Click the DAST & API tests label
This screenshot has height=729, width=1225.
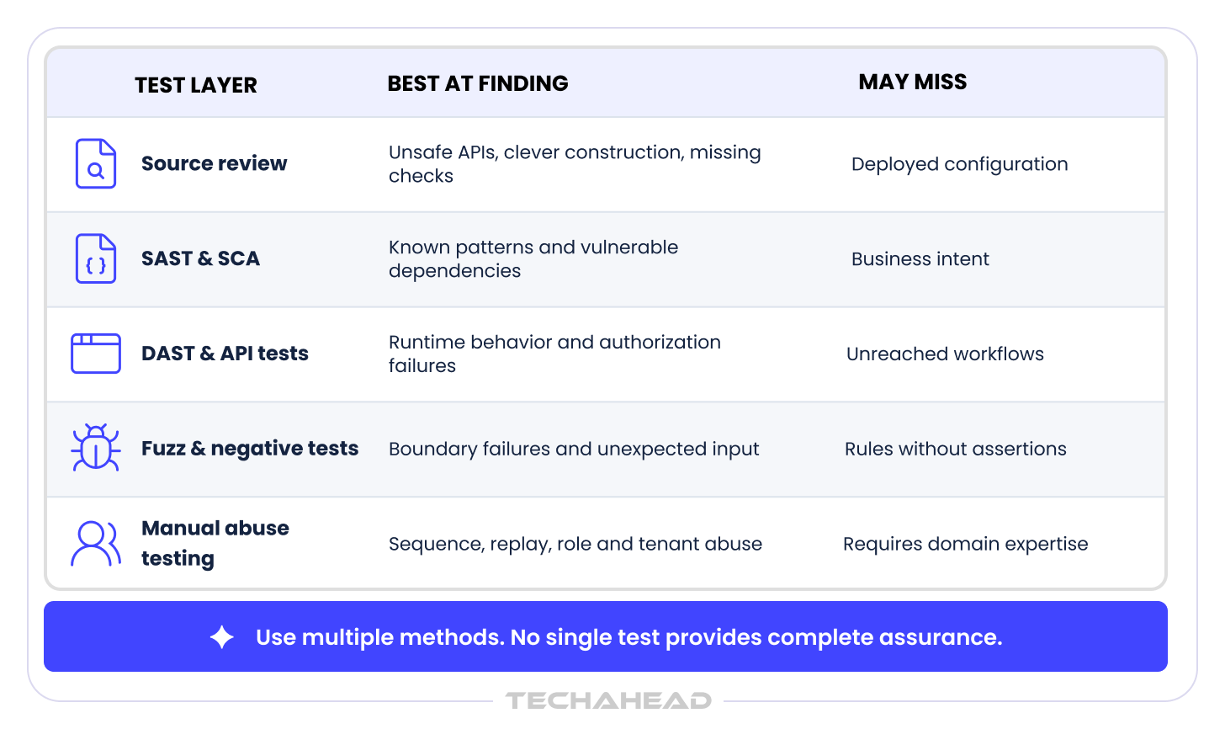tap(225, 354)
